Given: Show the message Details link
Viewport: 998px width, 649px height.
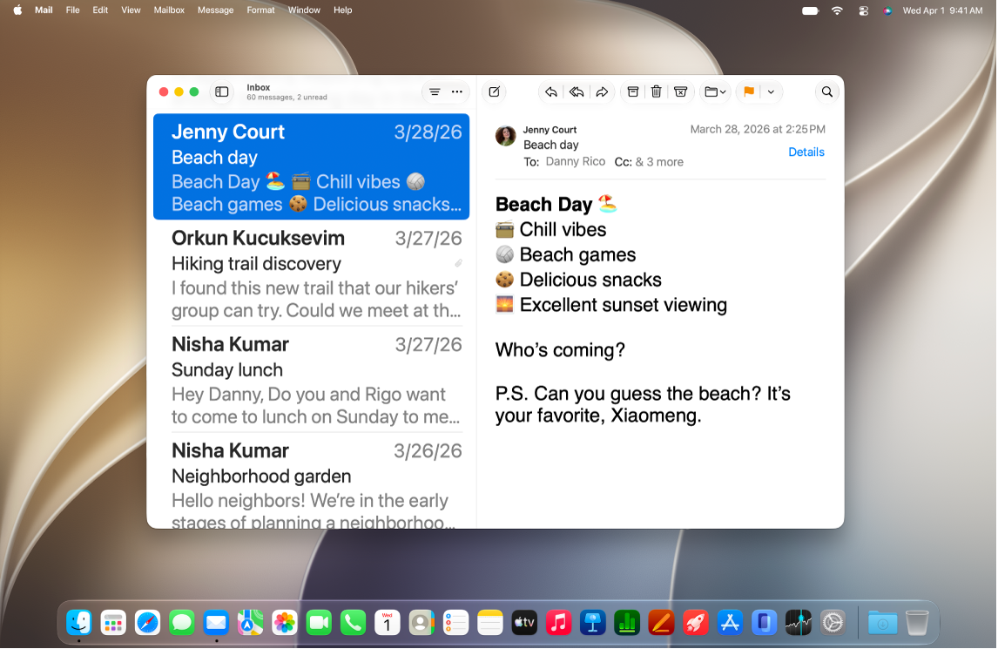Looking at the screenshot, I should [x=806, y=152].
